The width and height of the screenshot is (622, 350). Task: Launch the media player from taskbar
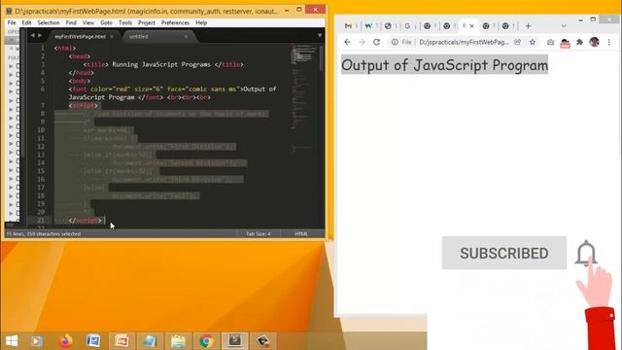(x=37, y=341)
